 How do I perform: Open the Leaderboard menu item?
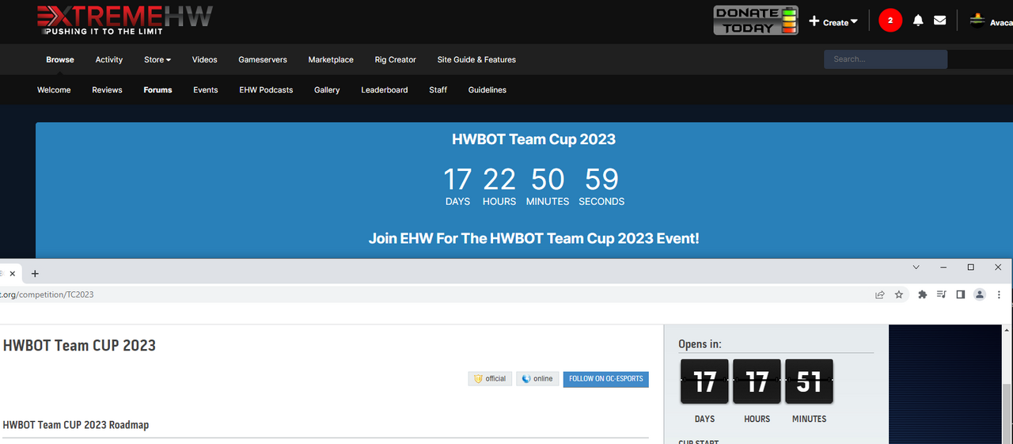click(385, 90)
